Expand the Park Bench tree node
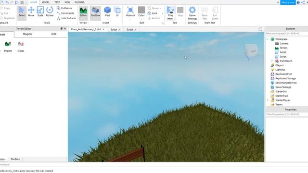 [x=272, y=61]
